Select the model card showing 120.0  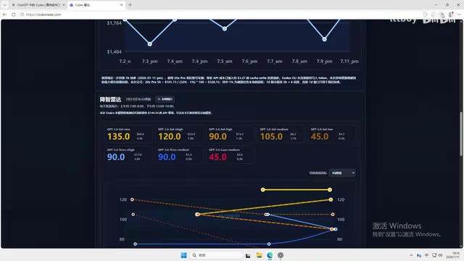(179, 134)
